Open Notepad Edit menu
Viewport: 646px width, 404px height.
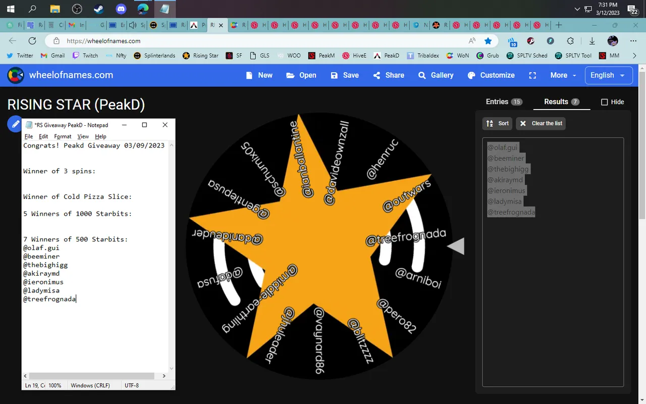[x=43, y=136]
